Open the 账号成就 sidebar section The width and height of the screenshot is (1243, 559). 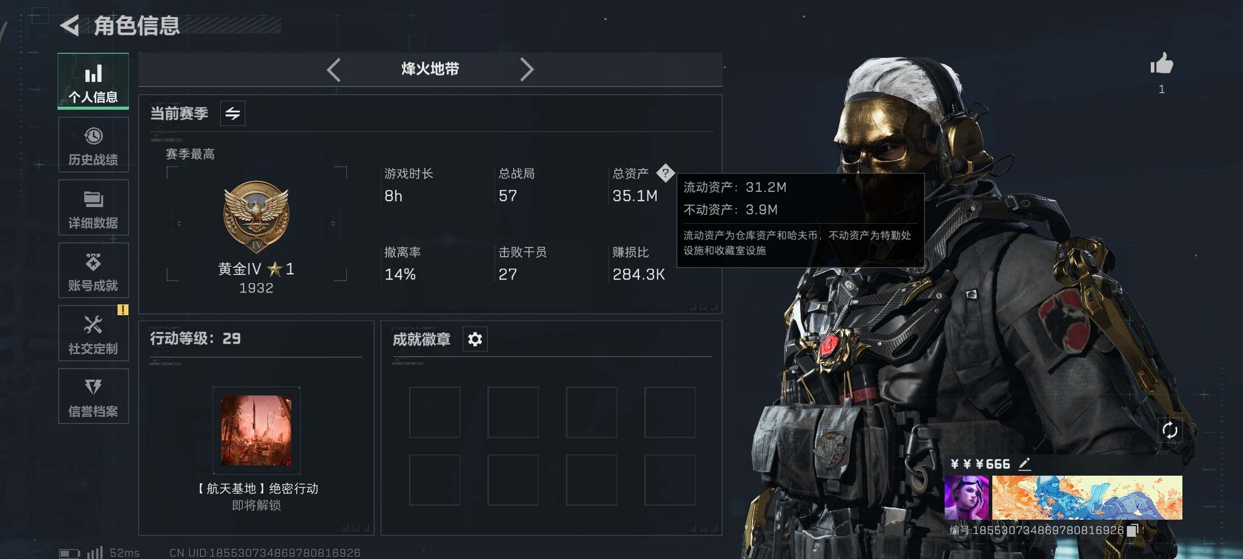[93, 270]
